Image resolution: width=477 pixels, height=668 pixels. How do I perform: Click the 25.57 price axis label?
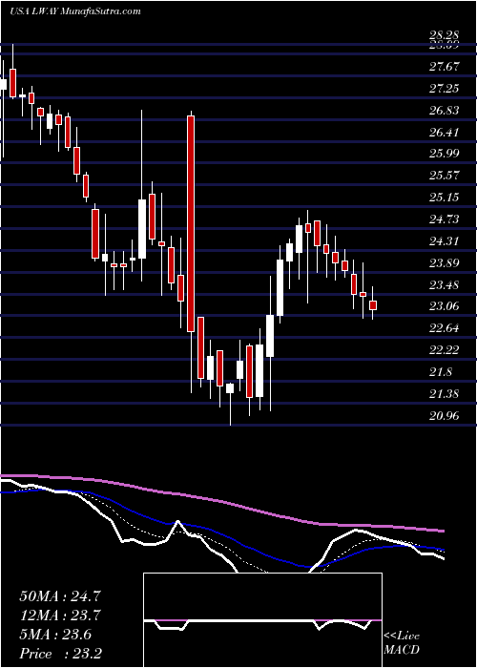click(x=445, y=175)
